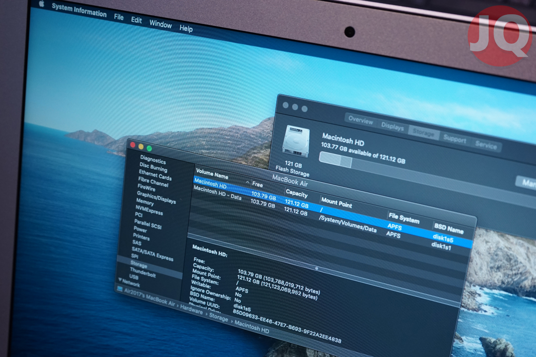Screen dimensions: 536x357
Task: Select Power in the sidebar
Action: pyautogui.click(x=140, y=229)
